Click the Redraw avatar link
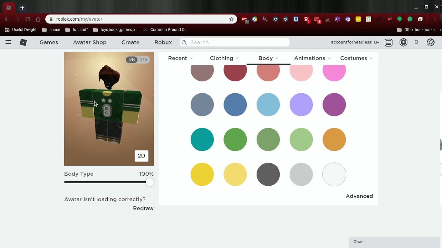The height and width of the screenshot is (248, 442). click(x=143, y=208)
